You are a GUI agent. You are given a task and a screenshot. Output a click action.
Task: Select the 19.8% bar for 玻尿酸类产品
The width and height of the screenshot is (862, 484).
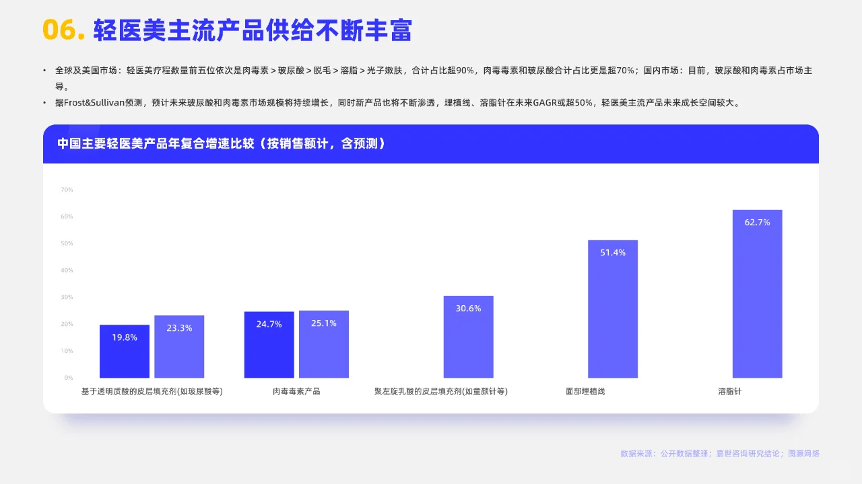point(124,351)
